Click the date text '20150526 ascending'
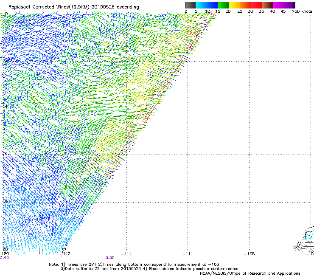314x276 pixels. click(115, 7)
